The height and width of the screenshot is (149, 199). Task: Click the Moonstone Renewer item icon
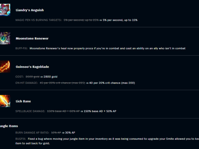click(5, 38)
